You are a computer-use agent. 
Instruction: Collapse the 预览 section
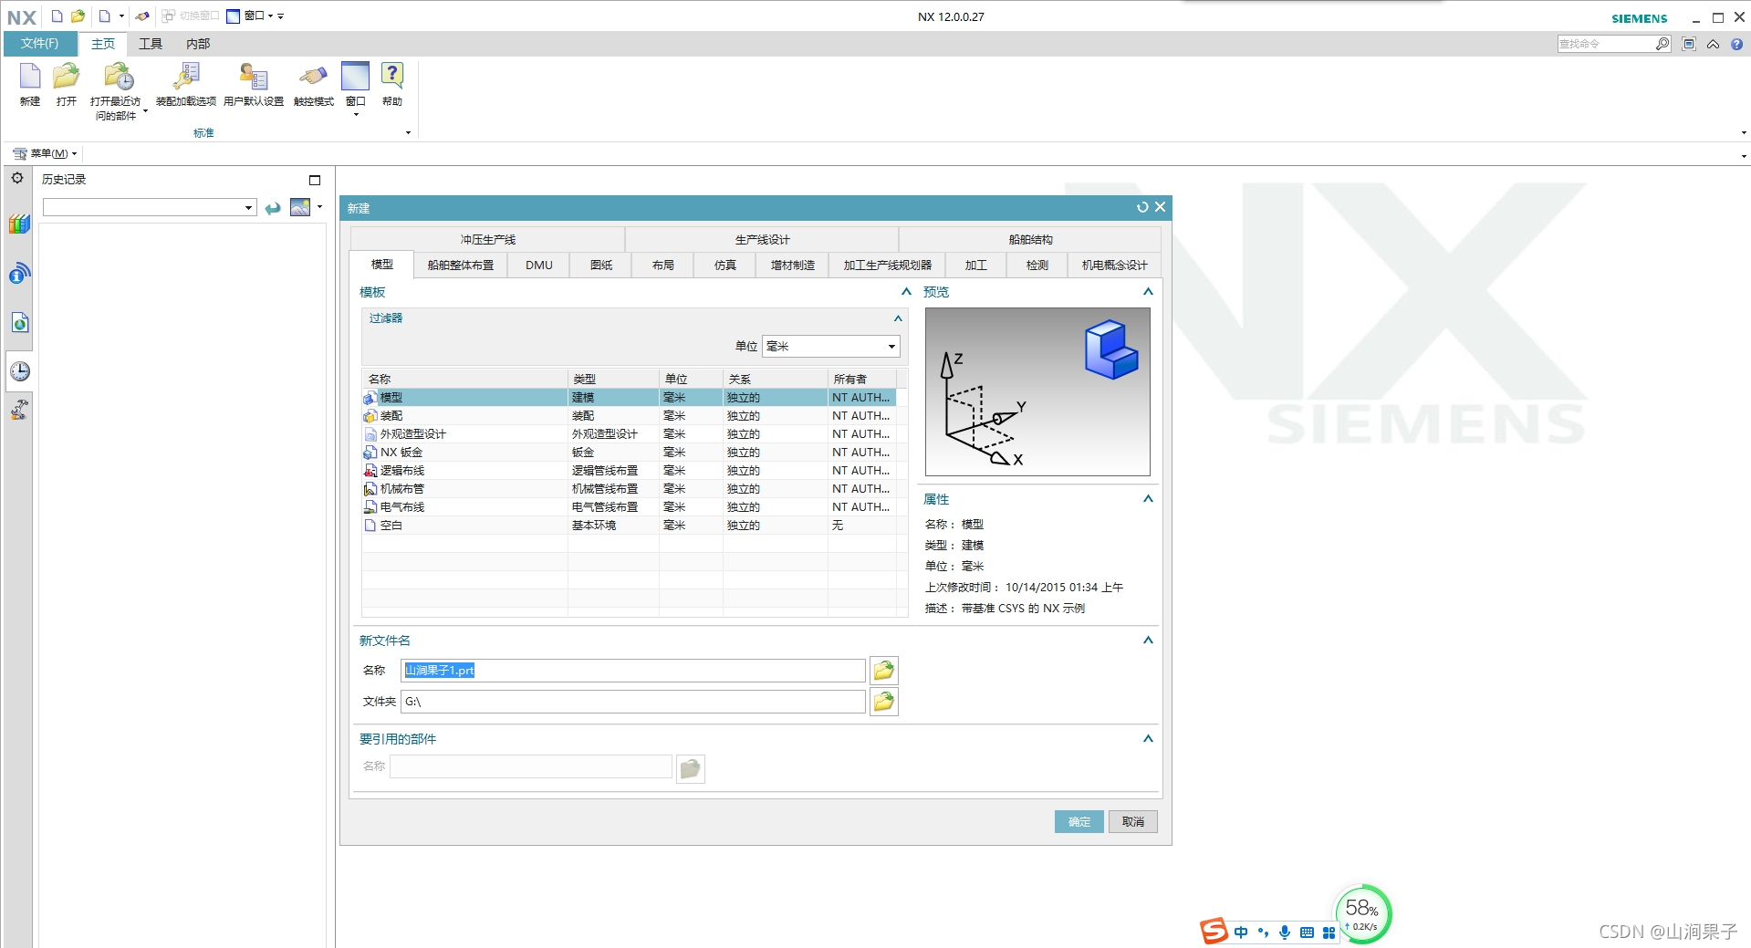pos(1148,292)
